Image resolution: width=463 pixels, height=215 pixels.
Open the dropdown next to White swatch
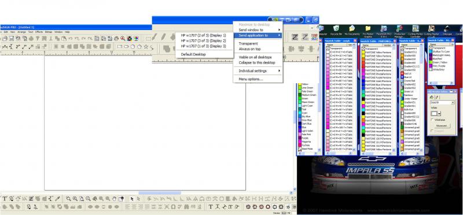(439, 113)
